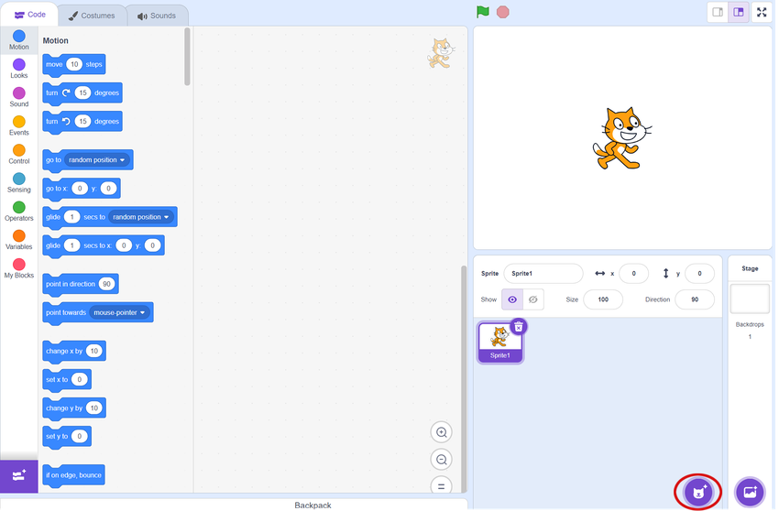This screenshot has height=511, width=779.
Task: Open the Sensing blocks category
Action: (x=19, y=183)
